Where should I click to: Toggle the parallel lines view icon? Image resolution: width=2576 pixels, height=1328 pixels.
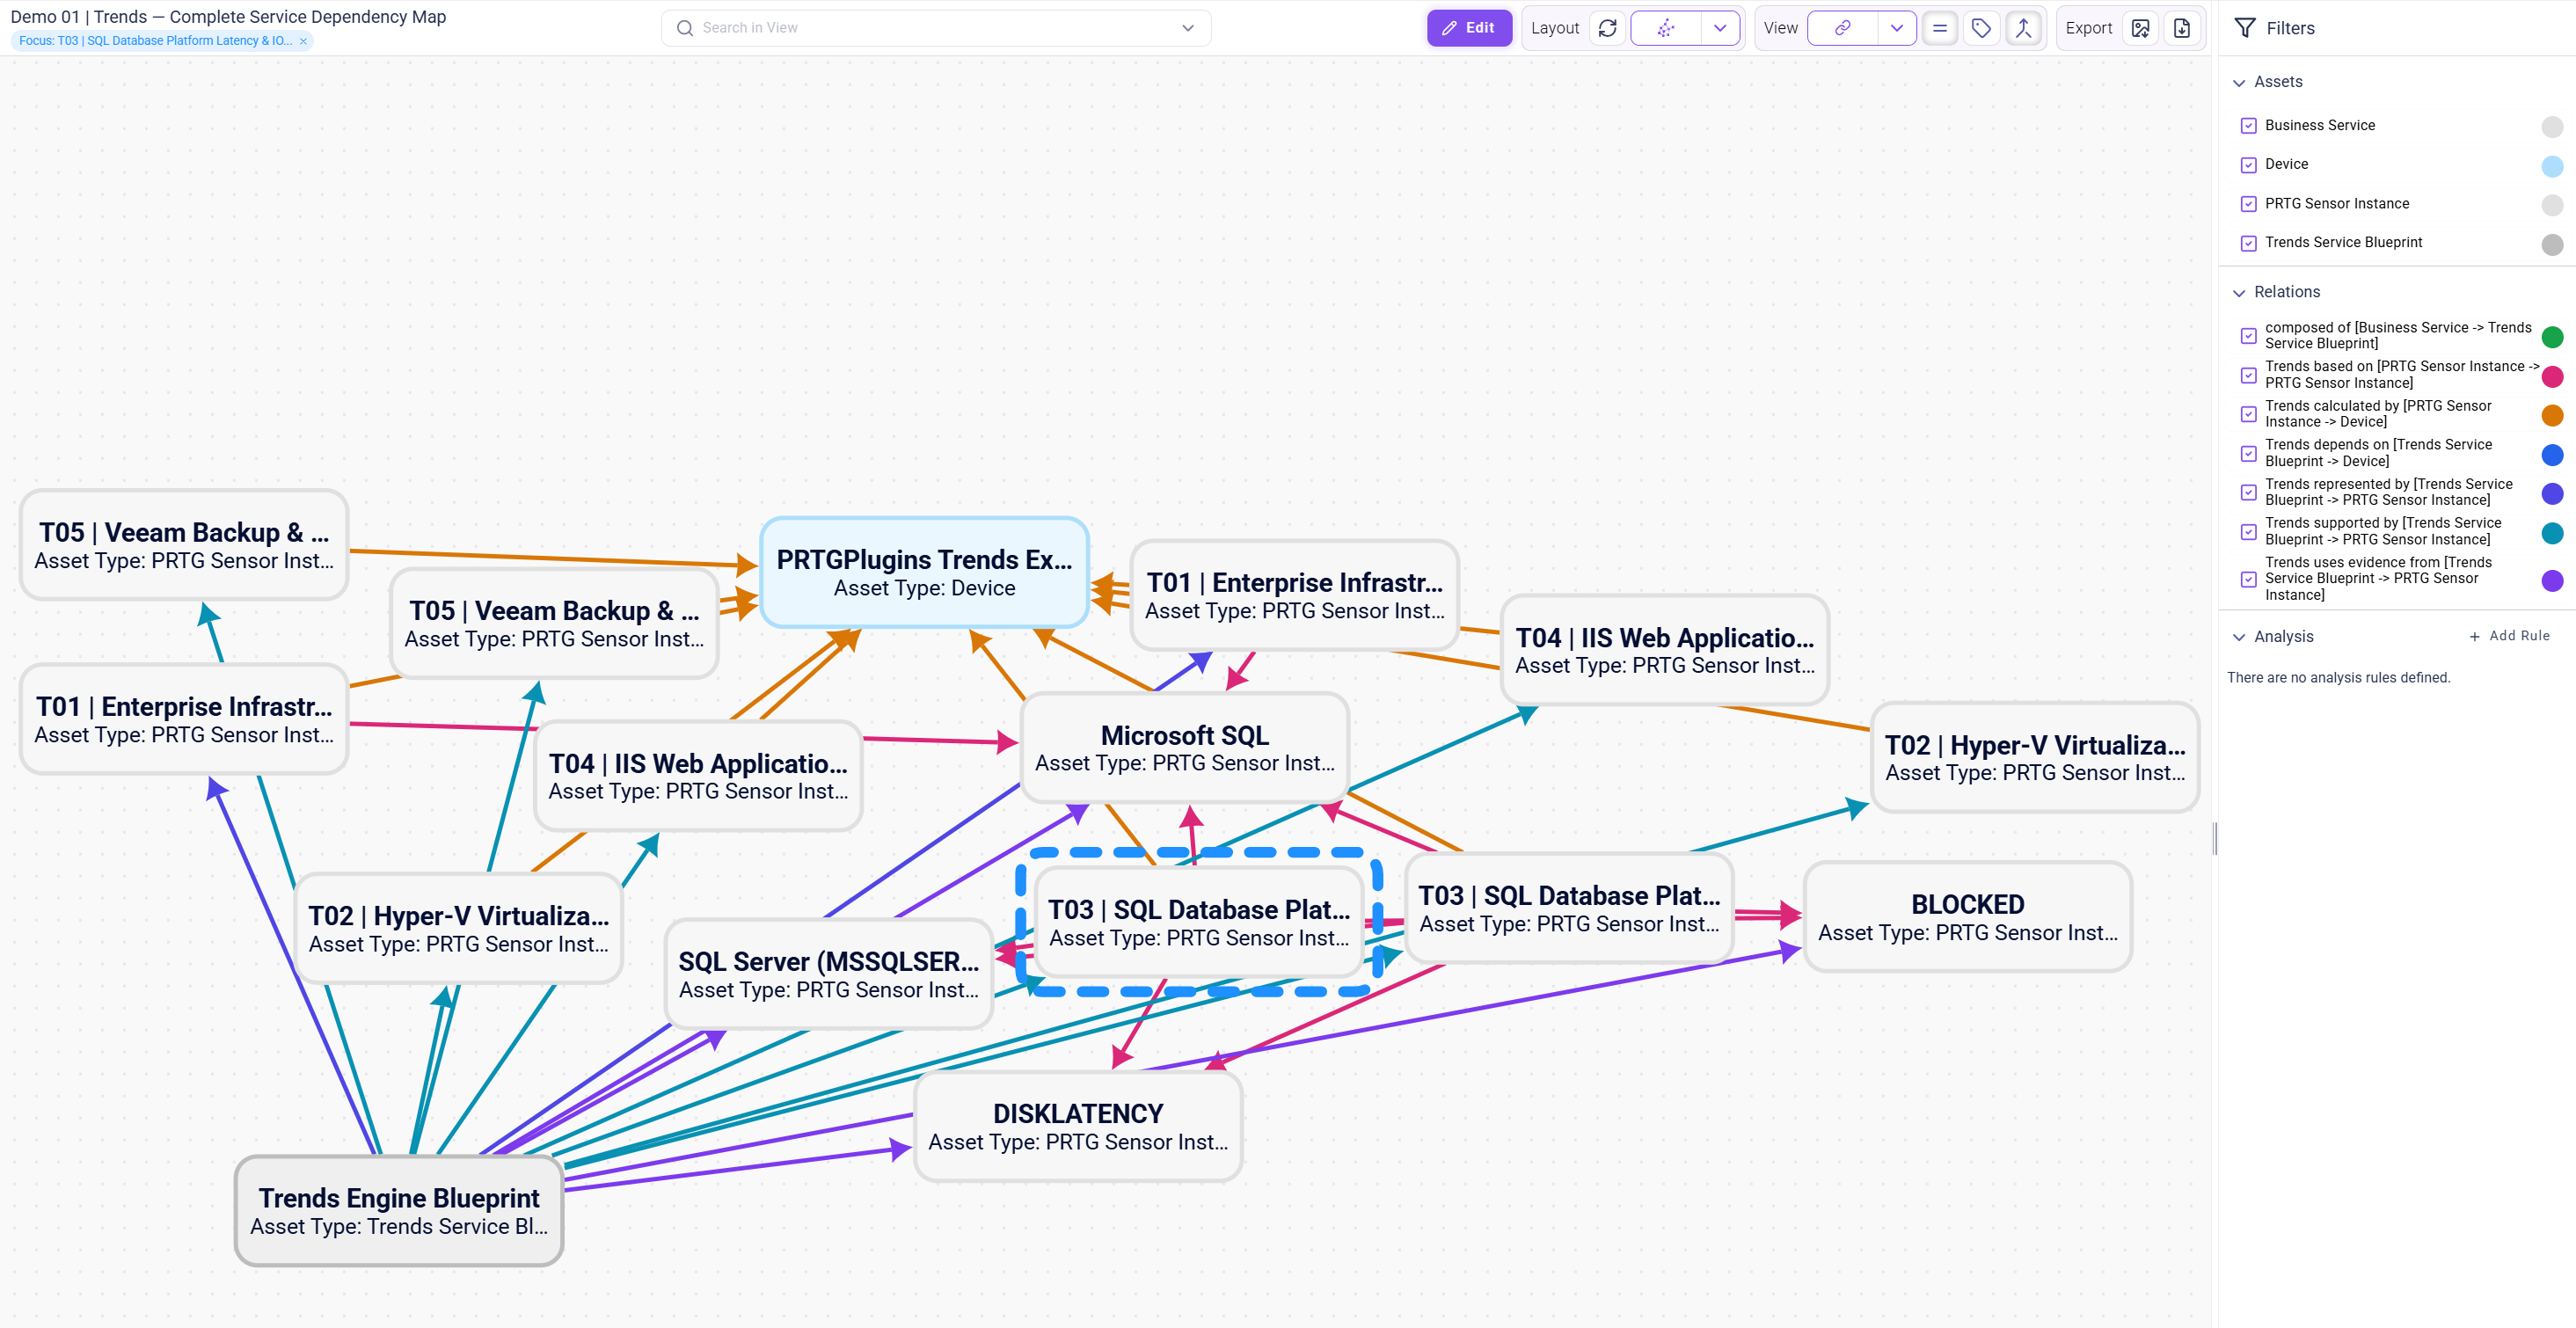click(x=1939, y=28)
